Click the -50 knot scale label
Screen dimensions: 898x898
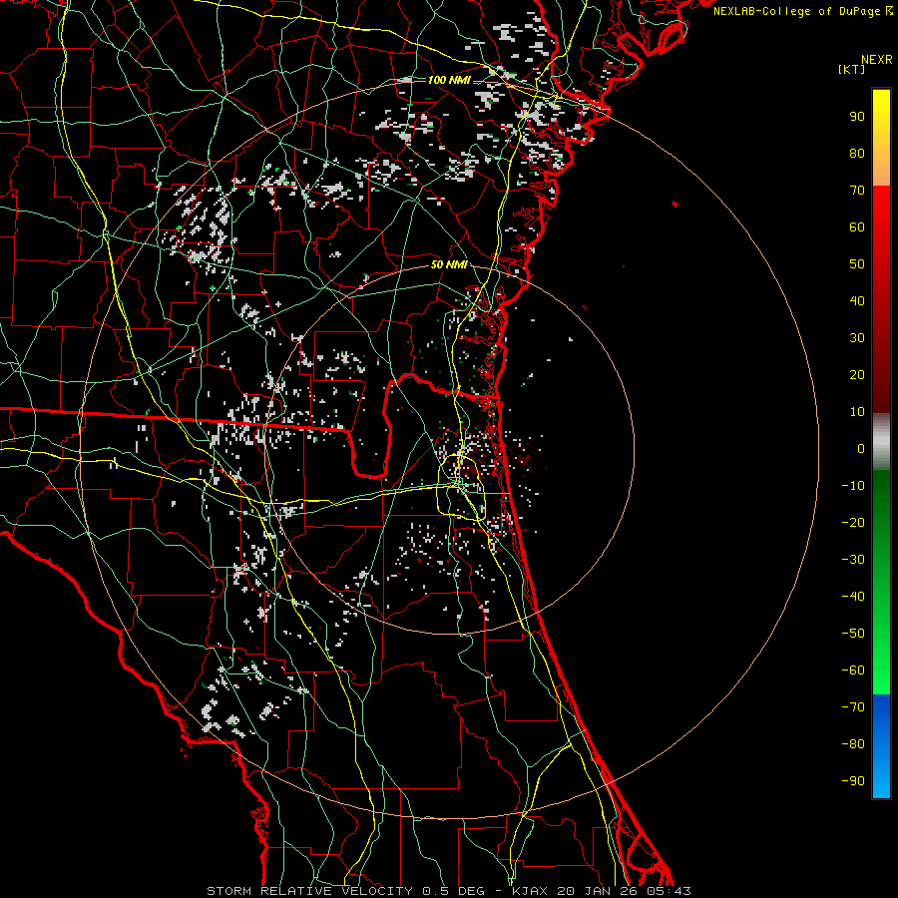(x=853, y=633)
